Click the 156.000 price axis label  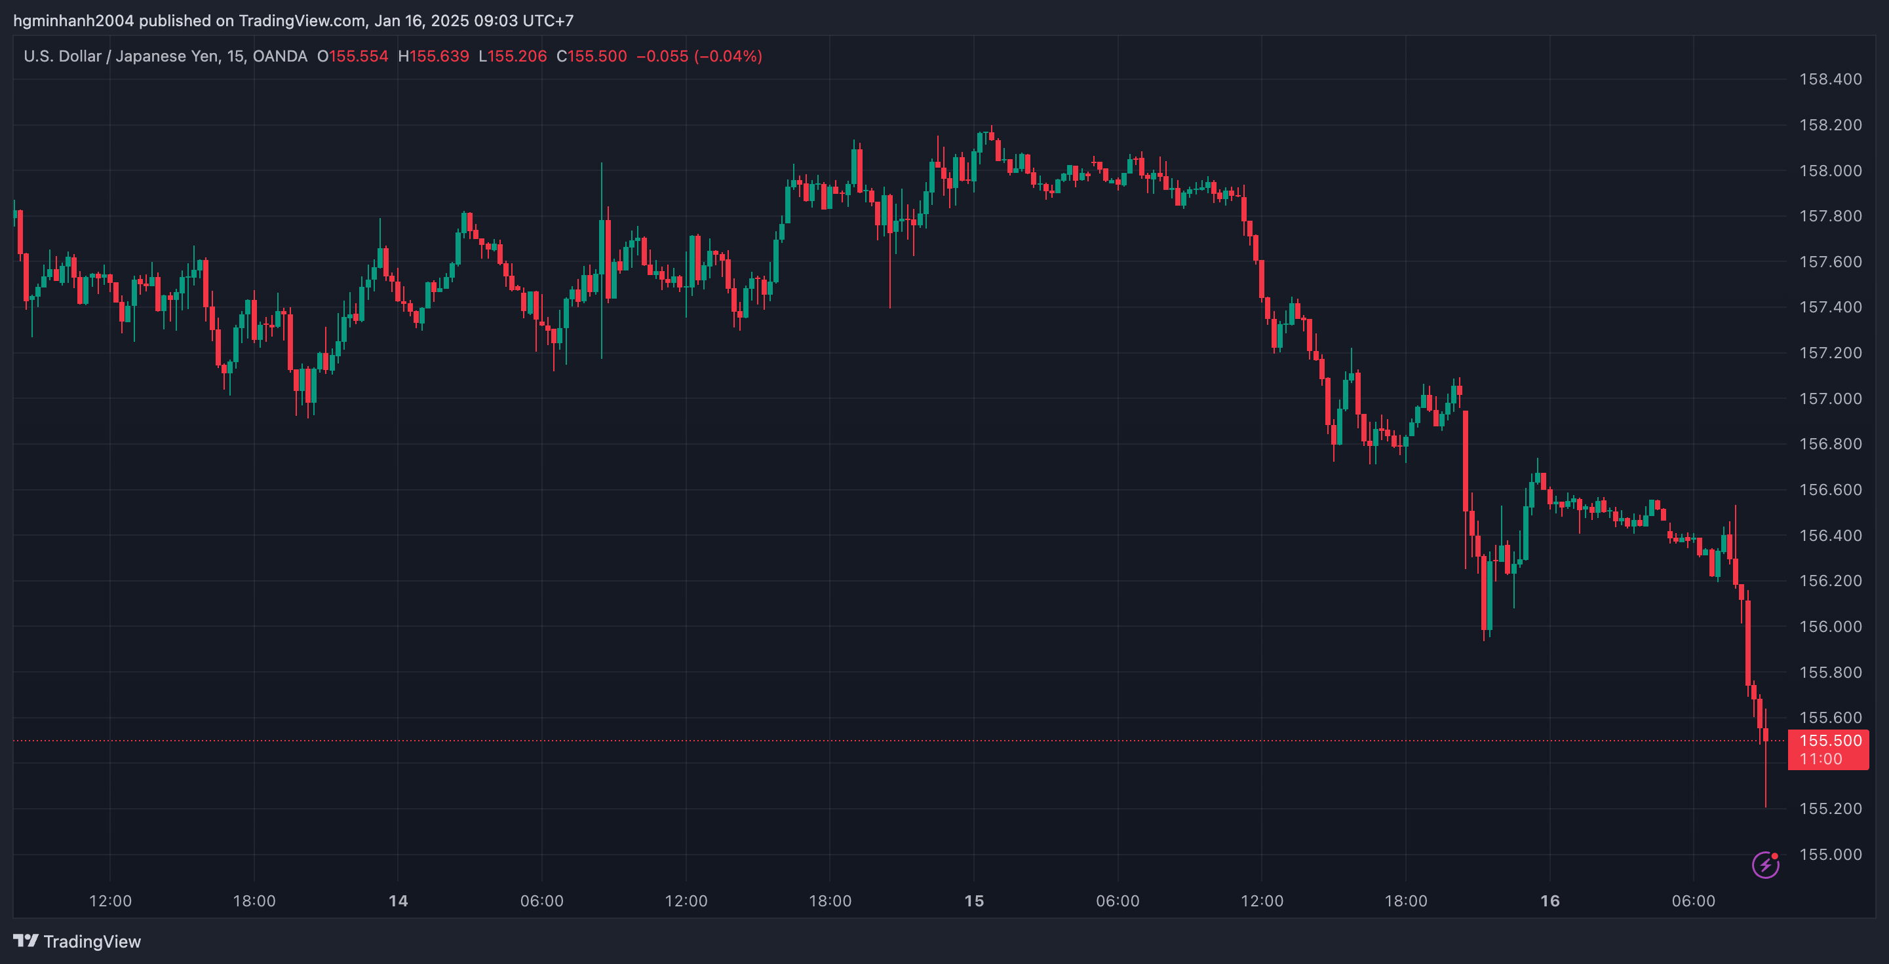1830,626
